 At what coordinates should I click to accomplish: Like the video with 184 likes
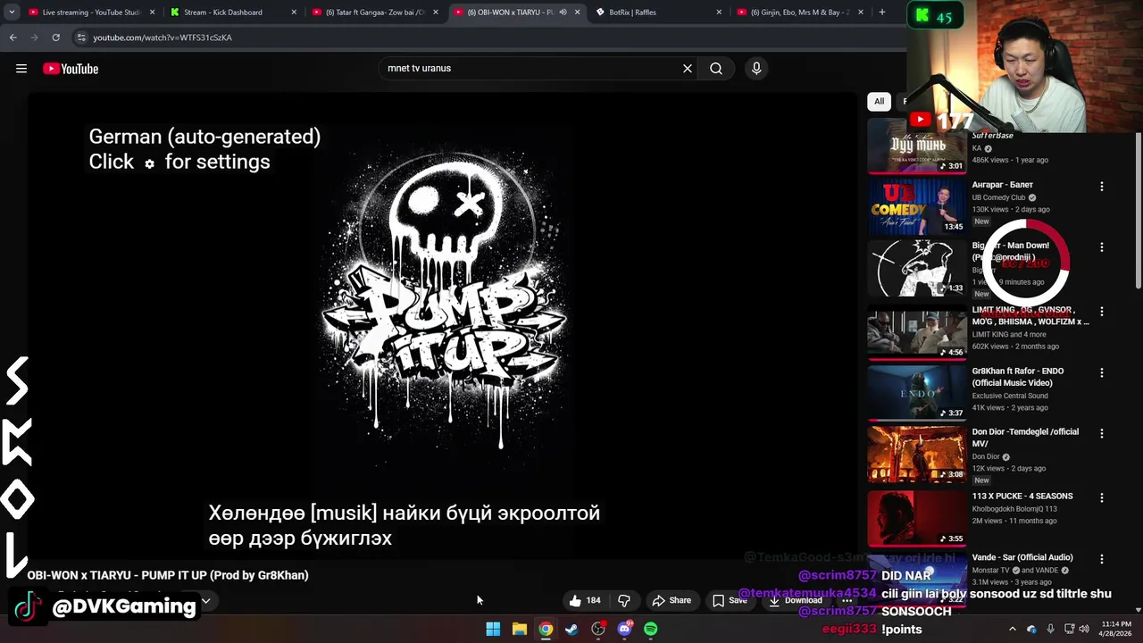point(585,600)
